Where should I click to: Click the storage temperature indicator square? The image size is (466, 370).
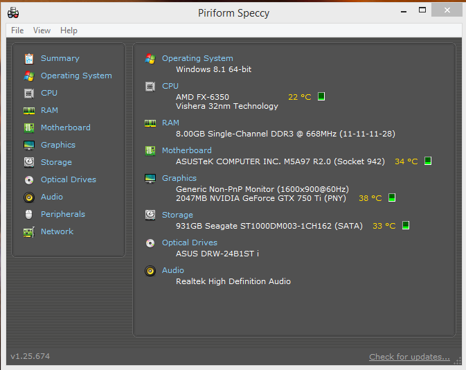coord(406,225)
